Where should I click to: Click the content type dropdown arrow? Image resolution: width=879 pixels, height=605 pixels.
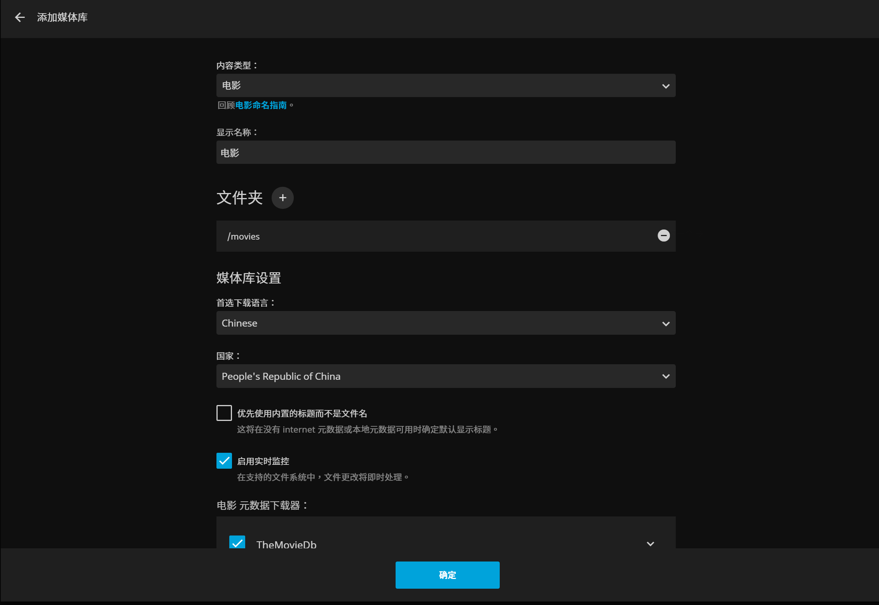tap(666, 86)
